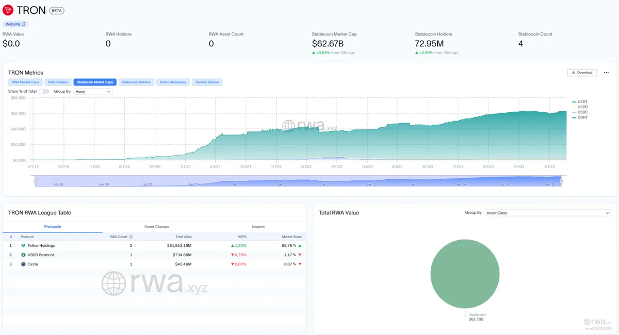Select the Stablecoin Holders metric tab

[x=136, y=82]
